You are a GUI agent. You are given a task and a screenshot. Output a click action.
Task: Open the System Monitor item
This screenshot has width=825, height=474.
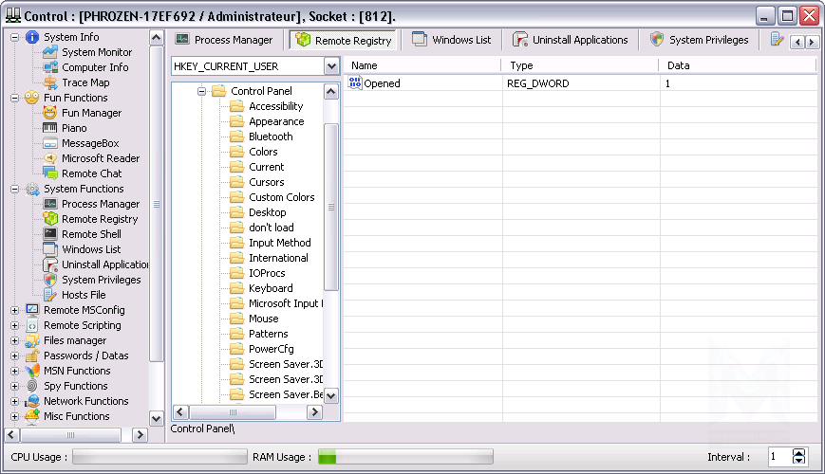click(97, 52)
